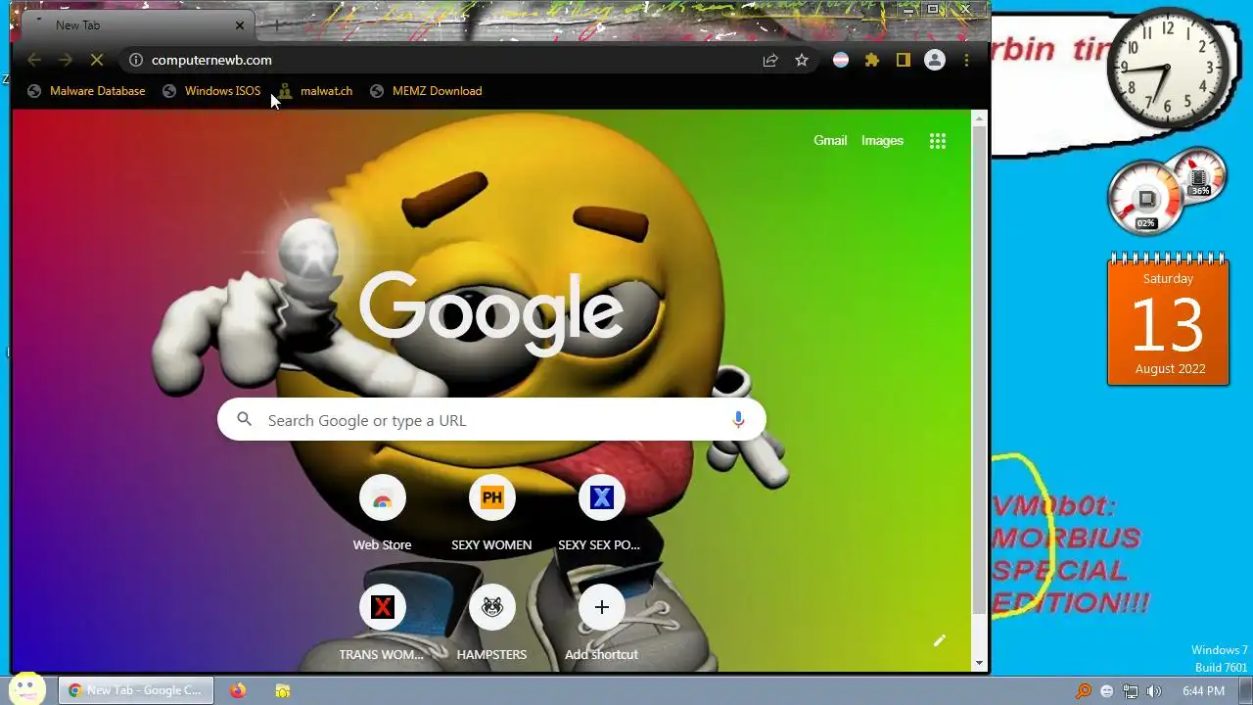Customize this page pencil icon
The width and height of the screenshot is (1253, 705).
940,640
